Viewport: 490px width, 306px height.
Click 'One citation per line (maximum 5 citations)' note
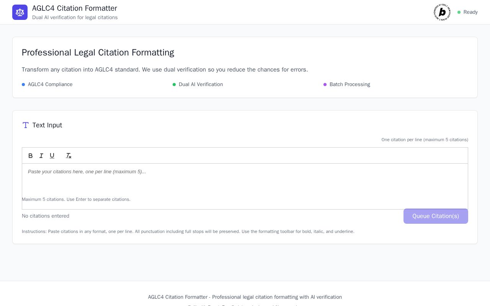coord(425,140)
